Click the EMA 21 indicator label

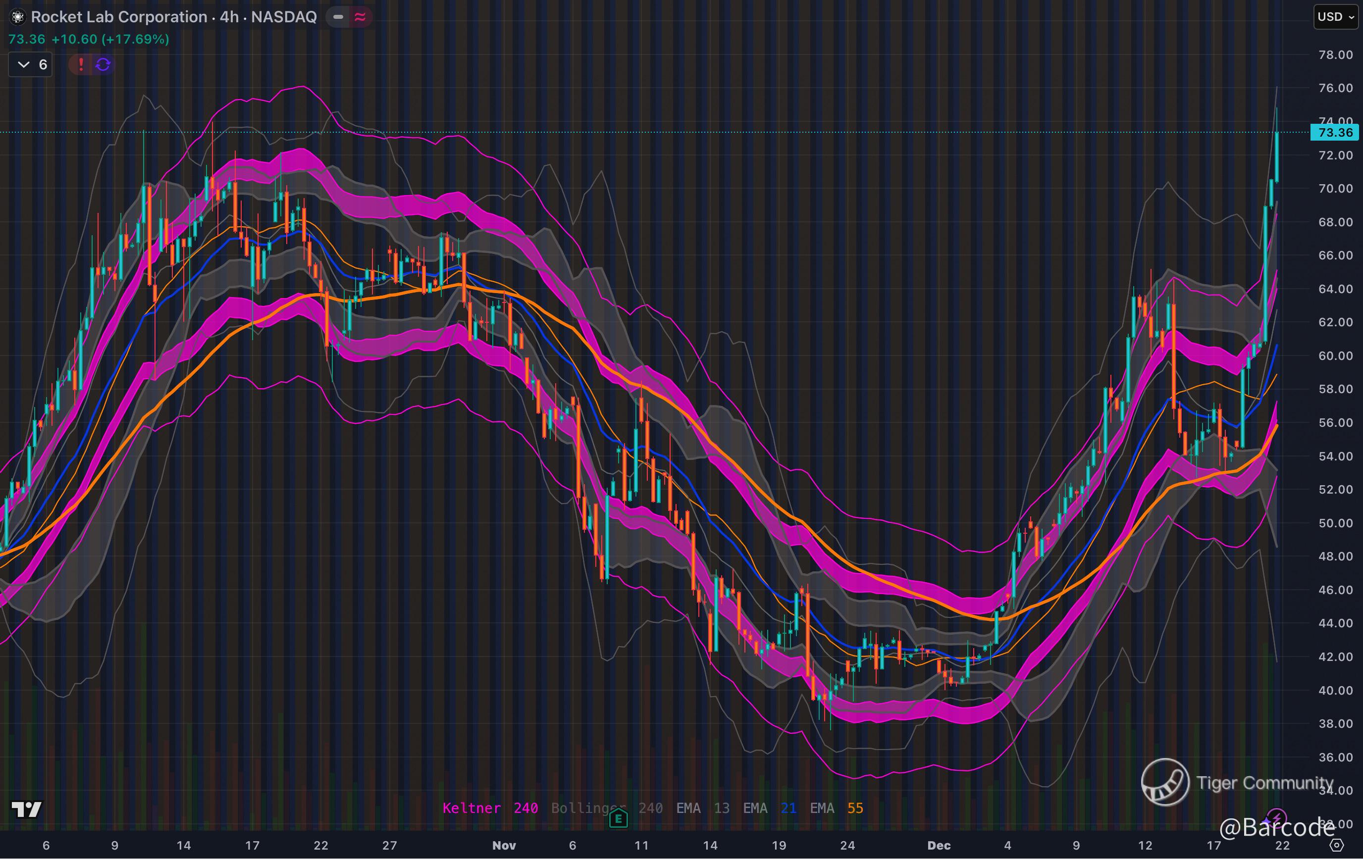pyautogui.click(x=769, y=808)
